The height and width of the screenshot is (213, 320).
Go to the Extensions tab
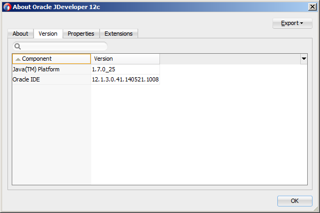click(x=118, y=34)
